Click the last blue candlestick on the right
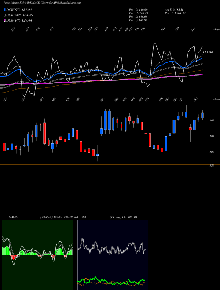This screenshot has width=220, height=290. coord(202,116)
